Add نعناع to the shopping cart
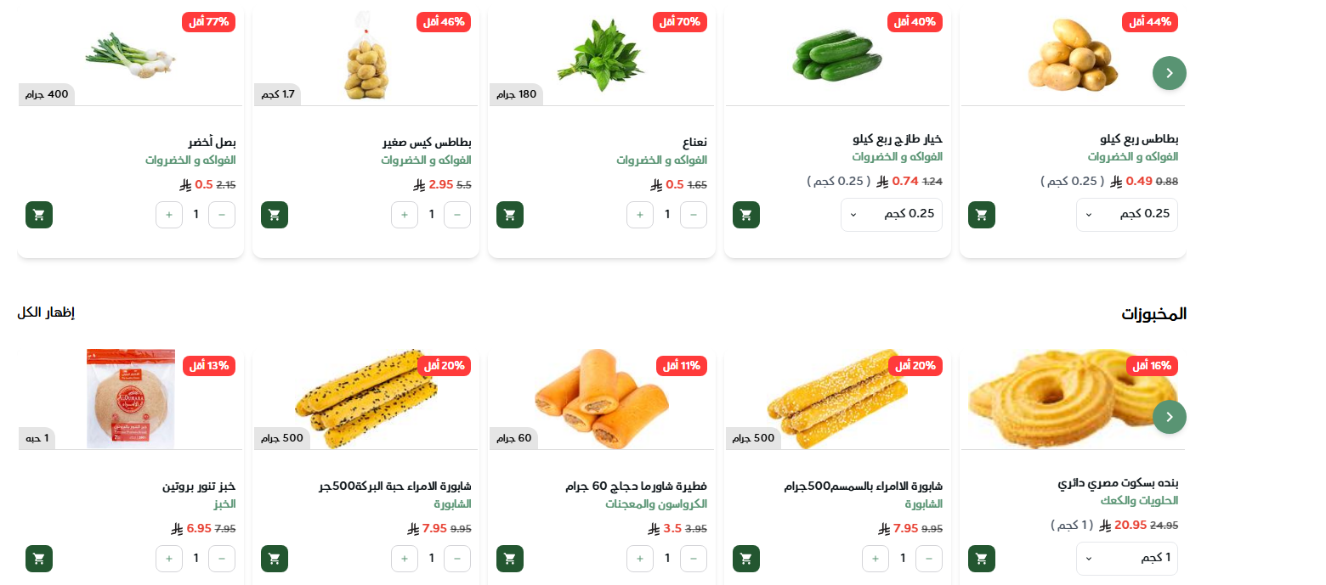The image size is (1326, 585). [x=510, y=215]
